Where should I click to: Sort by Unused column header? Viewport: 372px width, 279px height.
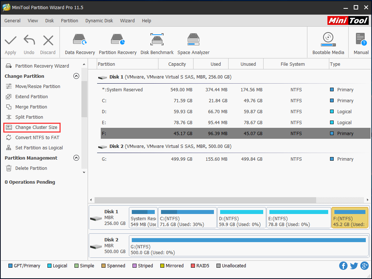pyautogui.click(x=246, y=64)
